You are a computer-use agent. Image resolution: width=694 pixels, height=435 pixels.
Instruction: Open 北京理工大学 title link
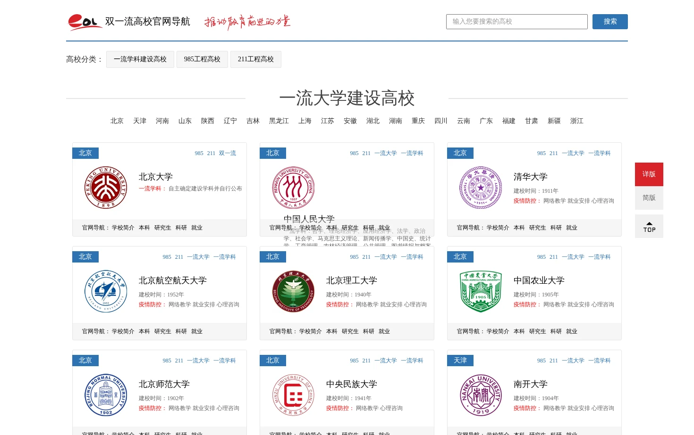tap(352, 280)
